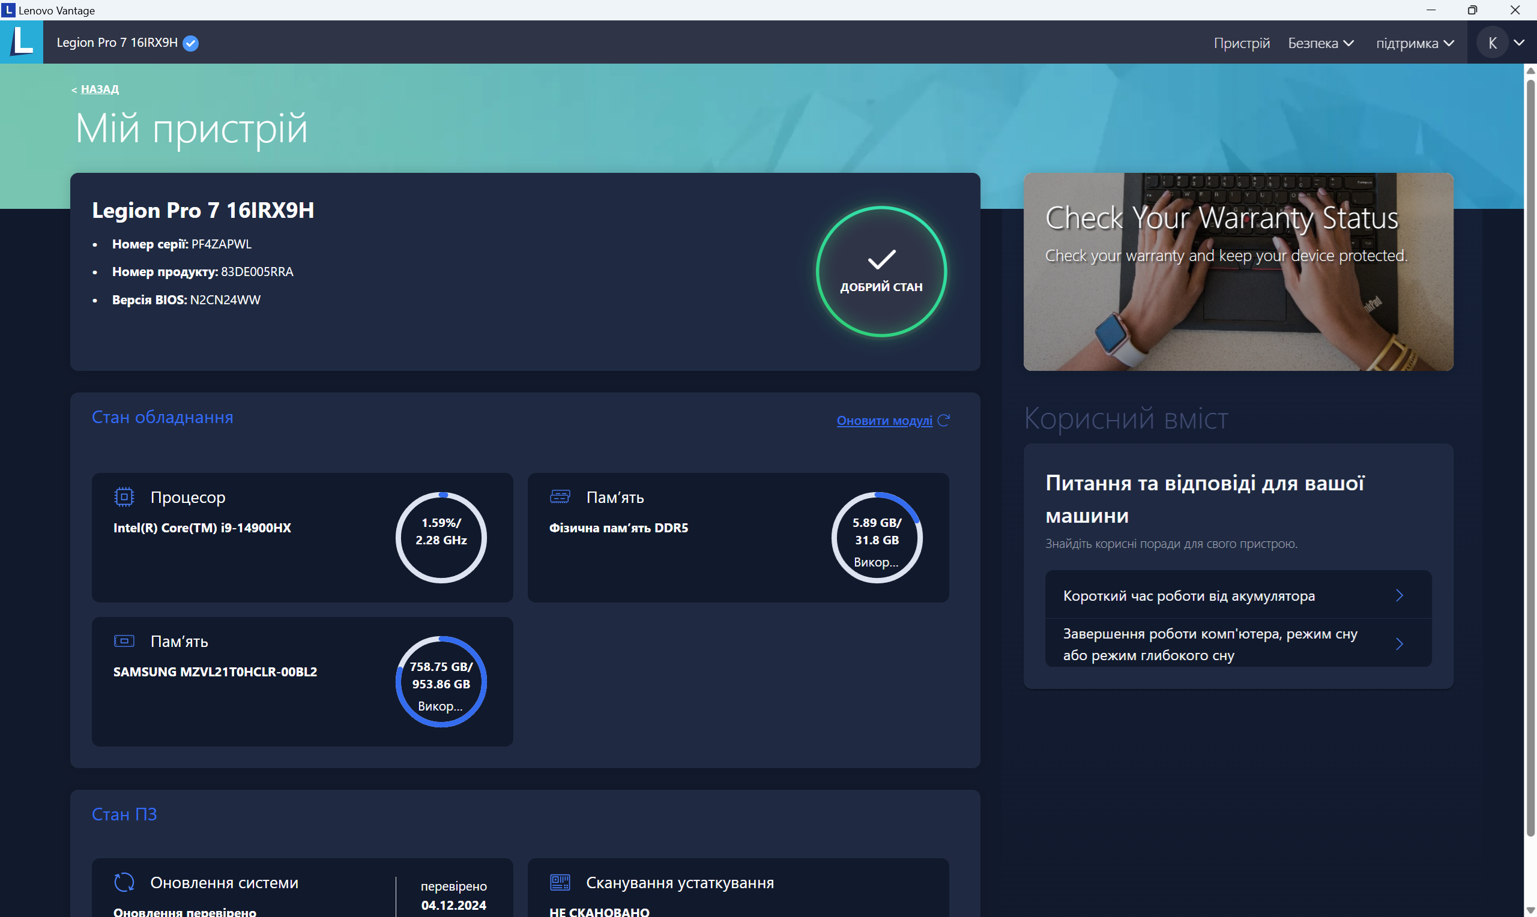
Task: Expand the Безпека dropdown menu
Action: coord(1321,43)
